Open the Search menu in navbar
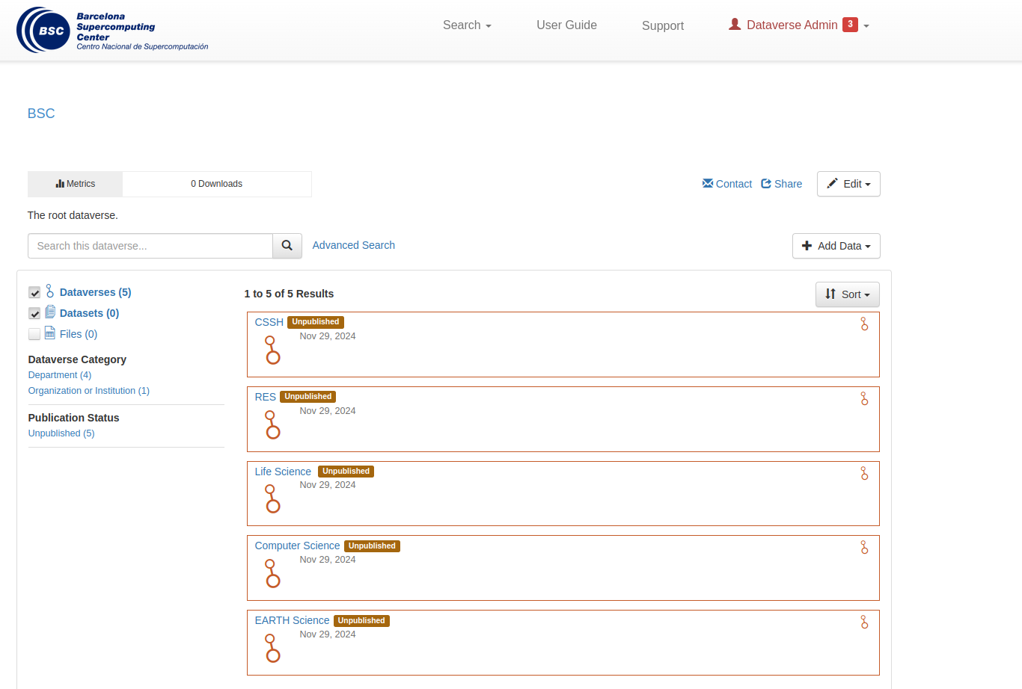The width and height of the screenshot is (1022, 689). click(x=467, y=25)
